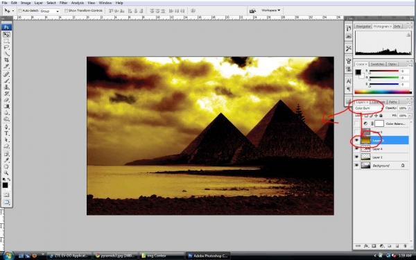416x260 pixels.
Task: Click the Go to Bridge icon
Action: (252, 10)
